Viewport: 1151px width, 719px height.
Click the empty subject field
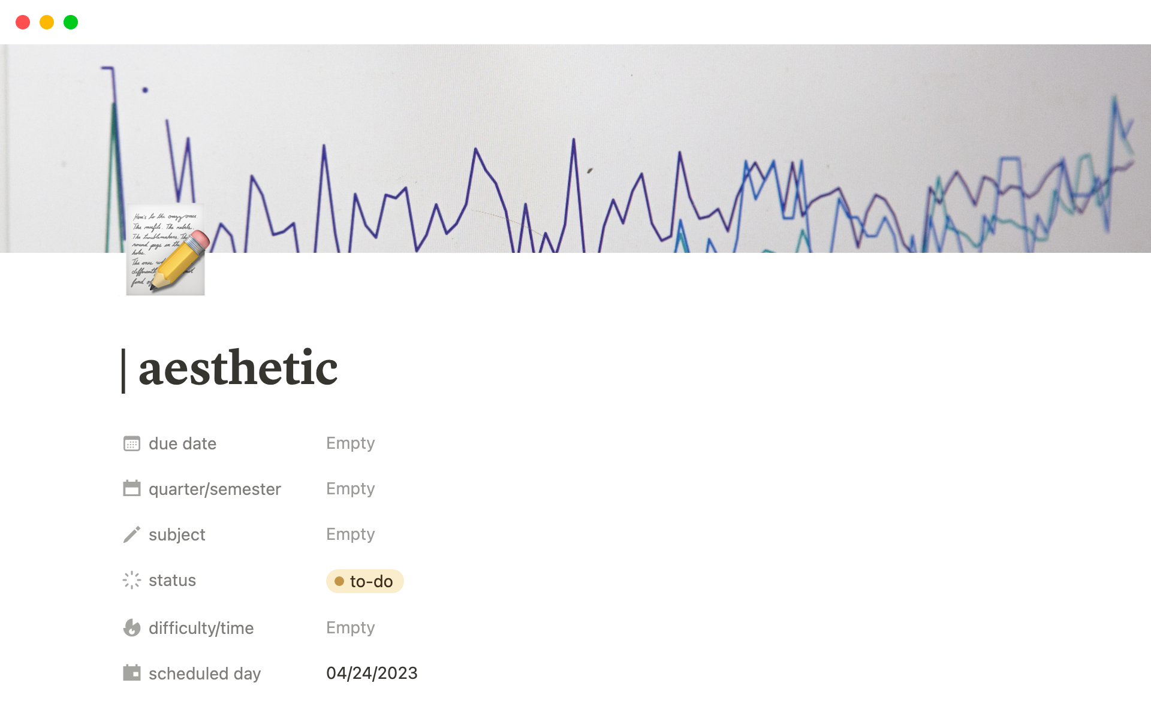pyautogui.click(x=350, y=534)
